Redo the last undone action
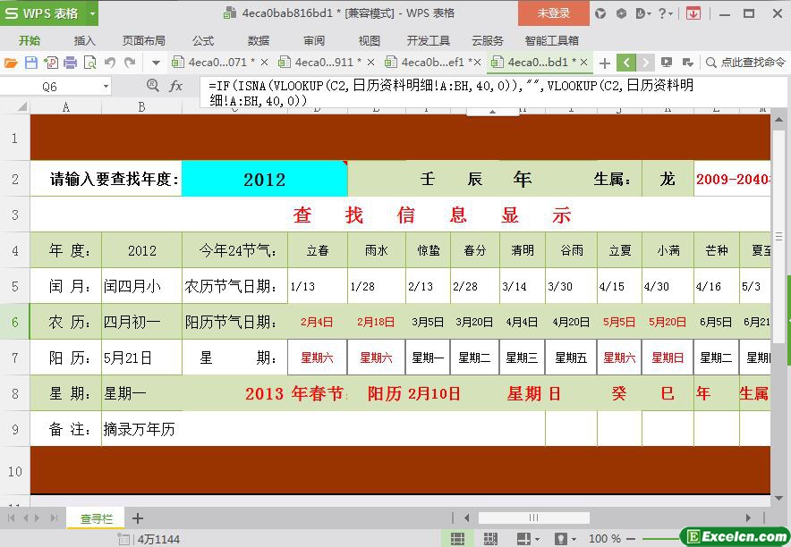 130,63
